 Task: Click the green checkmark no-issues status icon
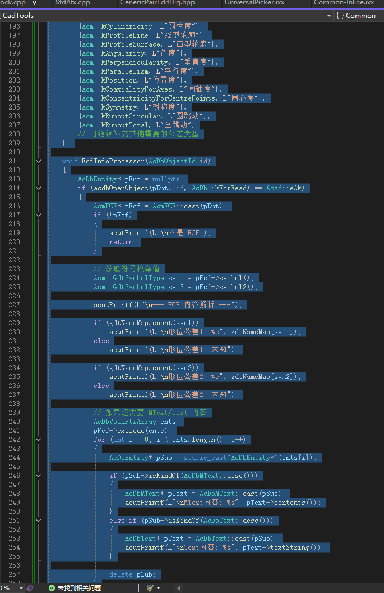pos(52,587)
